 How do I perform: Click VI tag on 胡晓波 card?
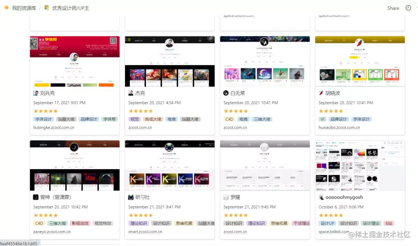click(x=322, y=119)
